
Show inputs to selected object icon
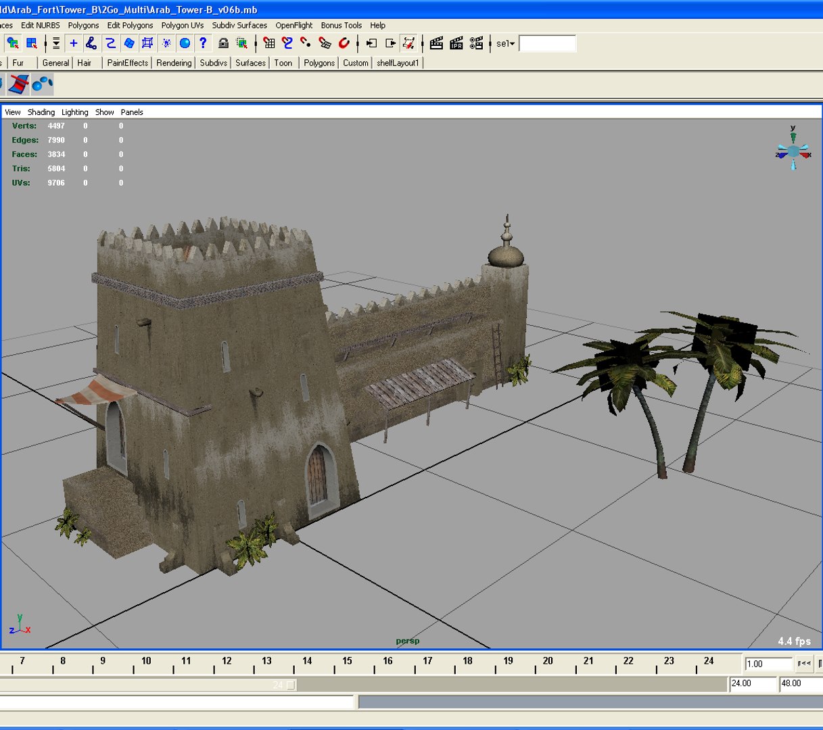point(371,43)
